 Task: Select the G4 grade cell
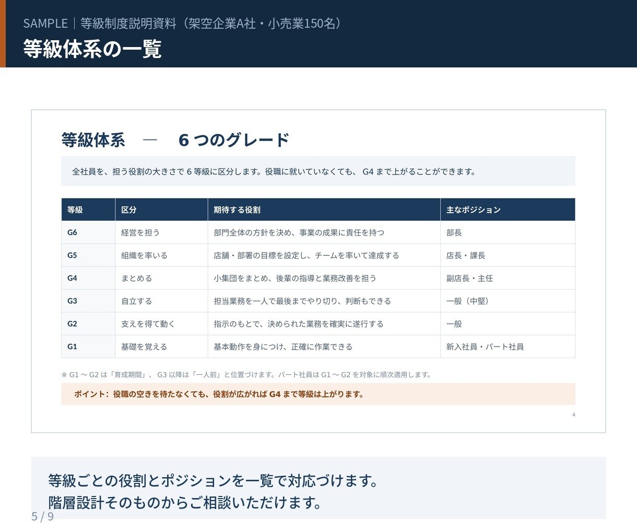click(88, 278)
